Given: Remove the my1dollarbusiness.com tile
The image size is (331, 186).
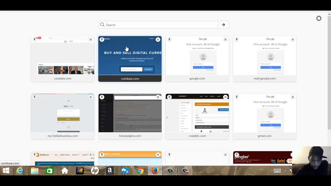Looking at the screenshot, I should [x=91, y=97].
